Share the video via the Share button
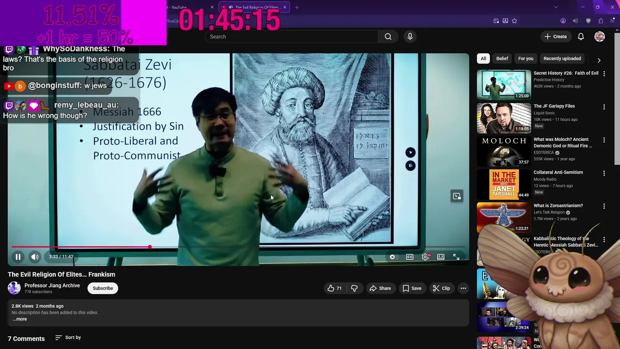620x349 pixels. (380, 288)
